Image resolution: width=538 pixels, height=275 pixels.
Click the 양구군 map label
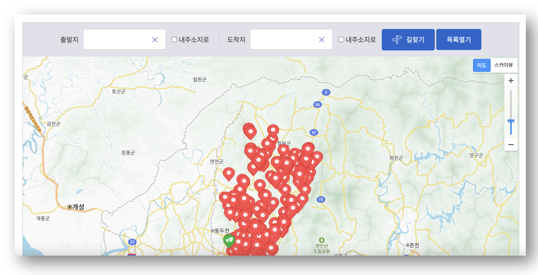click(x=476, y=155)
